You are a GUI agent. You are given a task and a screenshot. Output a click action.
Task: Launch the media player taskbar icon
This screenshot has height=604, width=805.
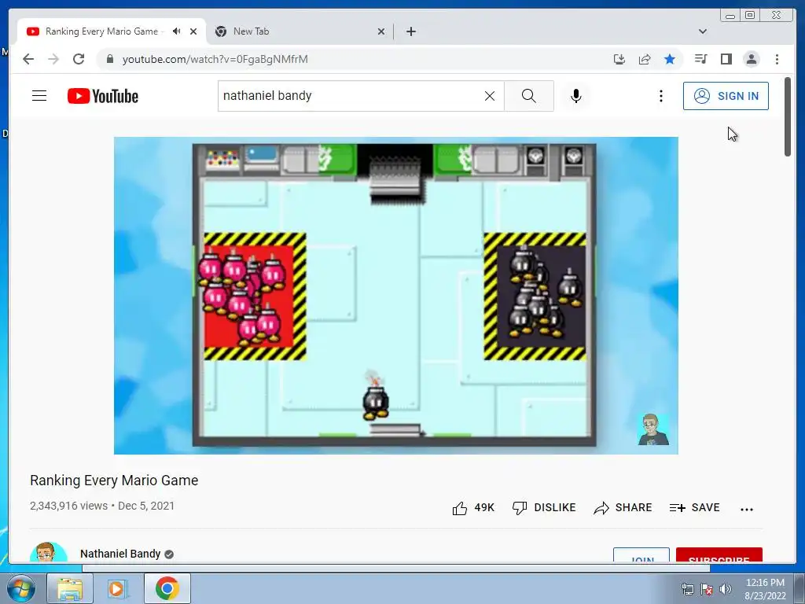click(x=118, y=588)
